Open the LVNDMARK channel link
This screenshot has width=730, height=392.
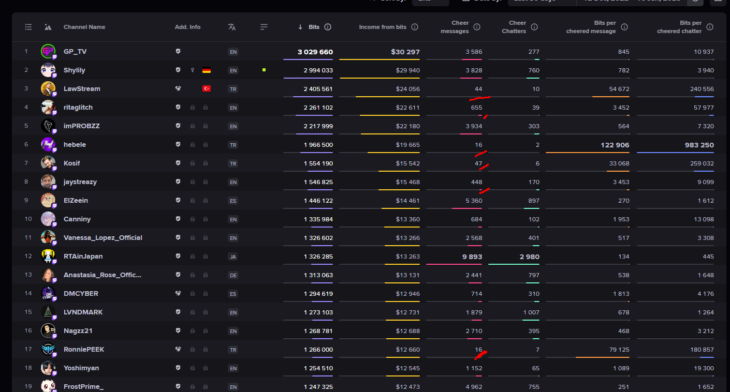click(83, 312)
